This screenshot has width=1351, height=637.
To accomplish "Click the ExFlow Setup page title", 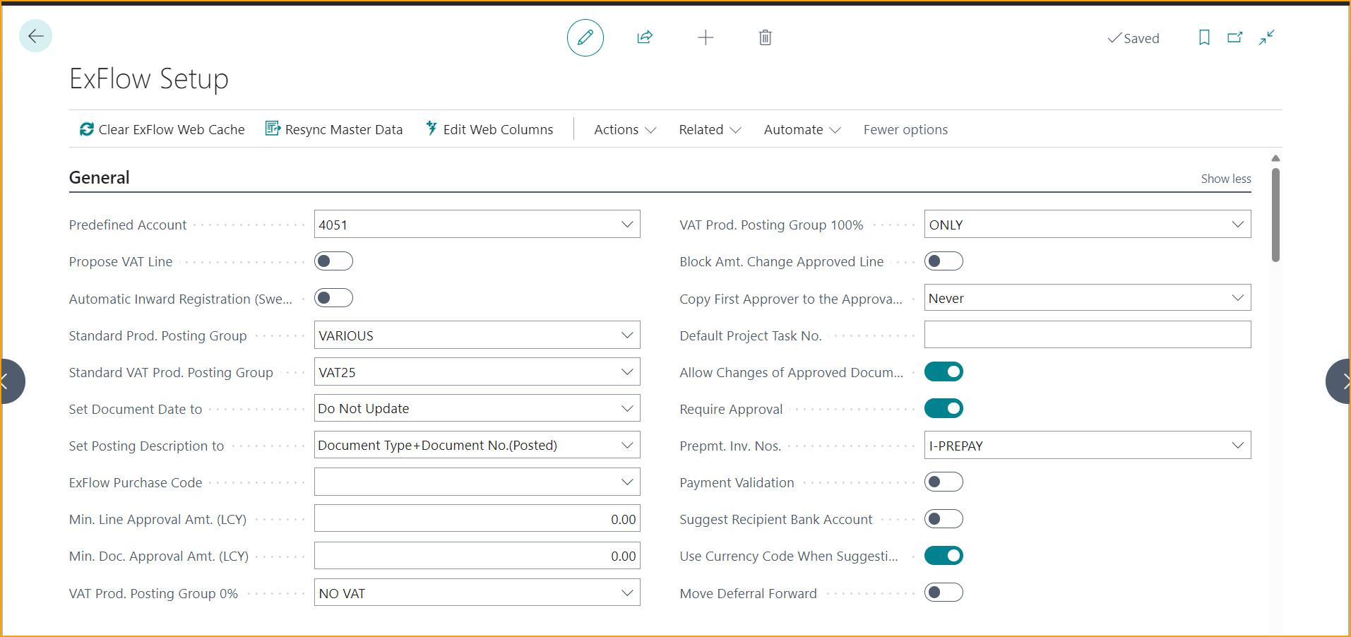I will (x=149, y=78).
